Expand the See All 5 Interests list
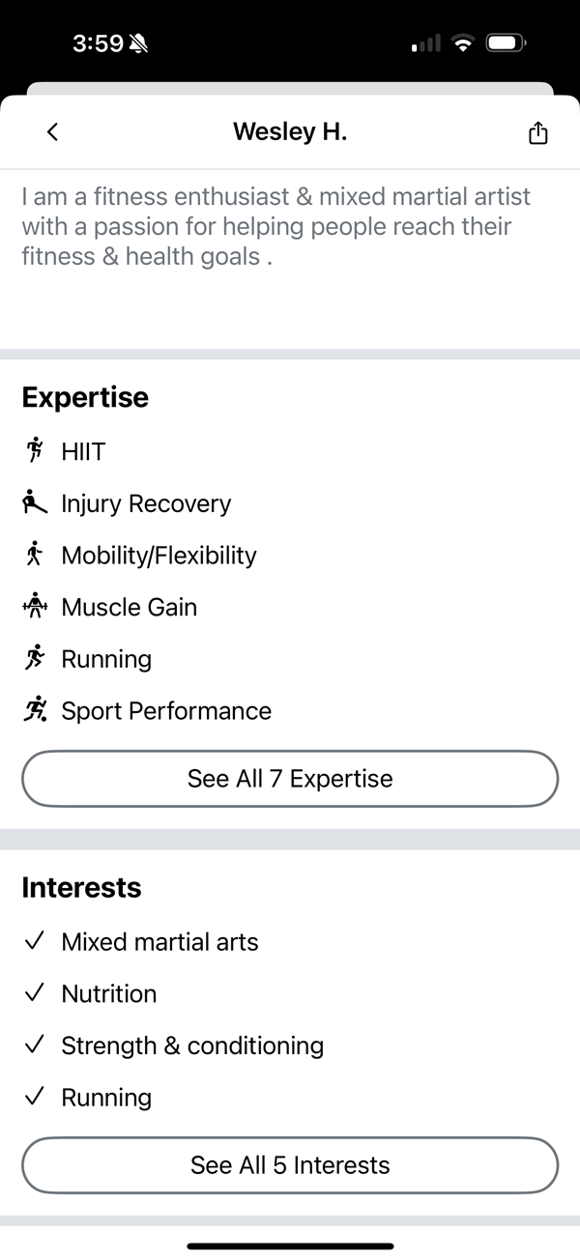This screenshot has height=1260, width=580. (290, 1165)
